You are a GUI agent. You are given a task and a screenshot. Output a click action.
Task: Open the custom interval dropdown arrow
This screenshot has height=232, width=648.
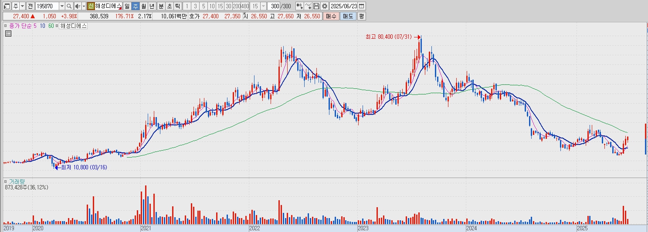[x=263, y=6]
